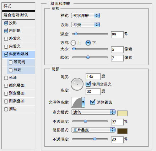Image resolution: width=156 pixels, height=151 pixels.
Task: Click the gloss contour curve thumbnail
Action: click(76, 102)
